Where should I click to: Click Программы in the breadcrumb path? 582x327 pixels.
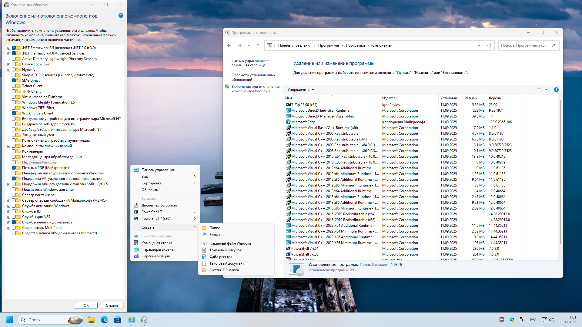click(x=328, y=45)
